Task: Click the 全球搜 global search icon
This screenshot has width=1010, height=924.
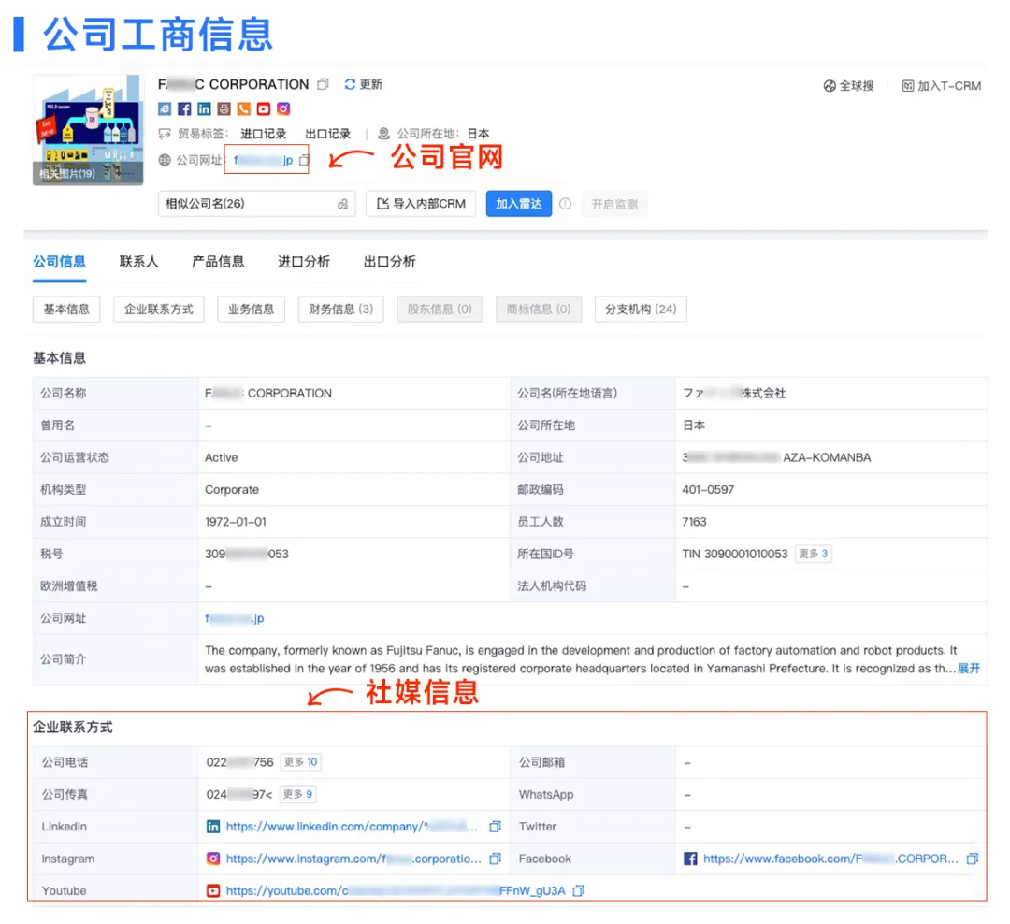Action: pos(830,86)
